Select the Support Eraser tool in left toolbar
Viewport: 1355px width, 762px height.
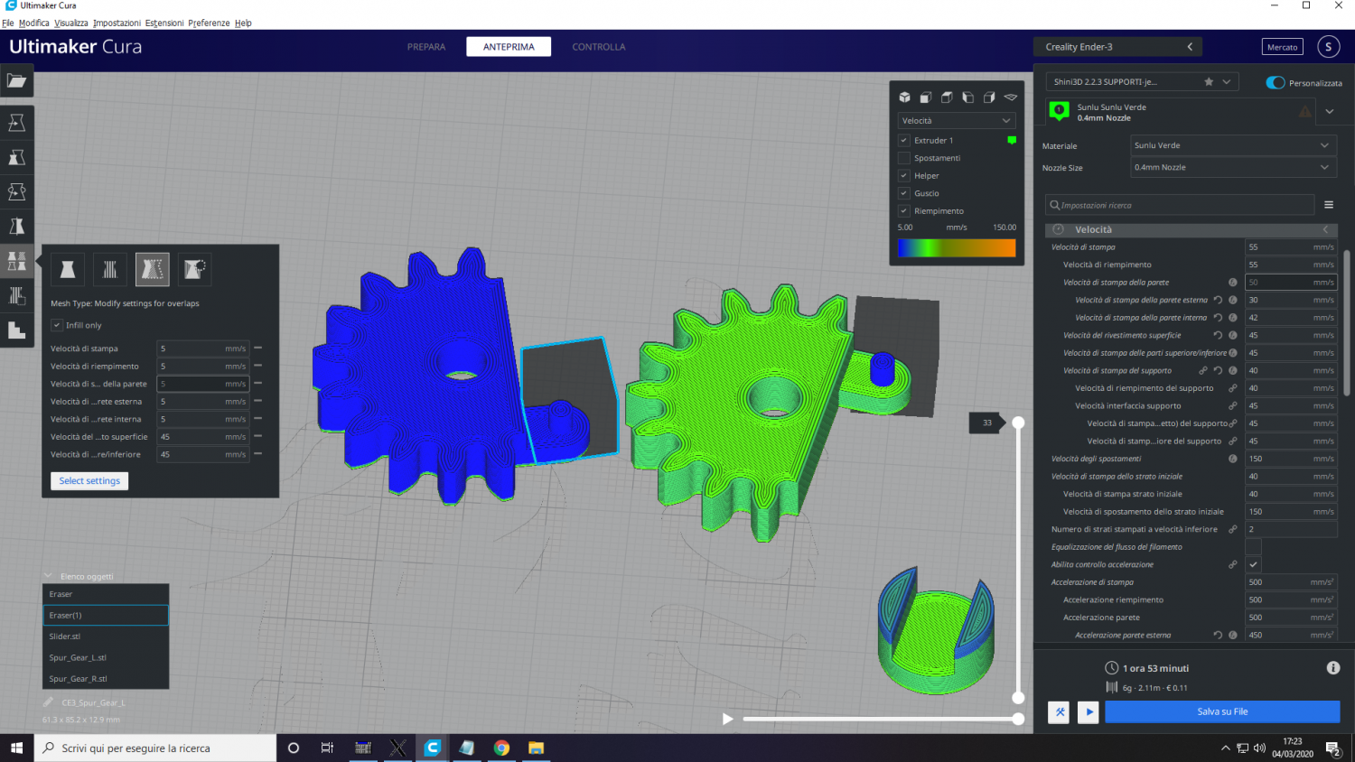coord(16,330)
